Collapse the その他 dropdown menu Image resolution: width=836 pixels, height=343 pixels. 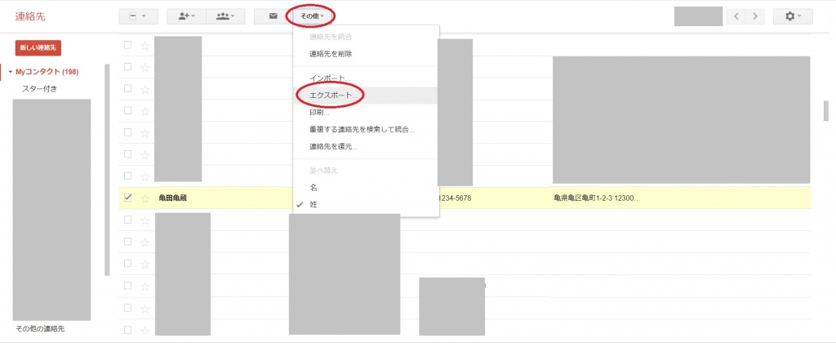(x=313, y=16)
